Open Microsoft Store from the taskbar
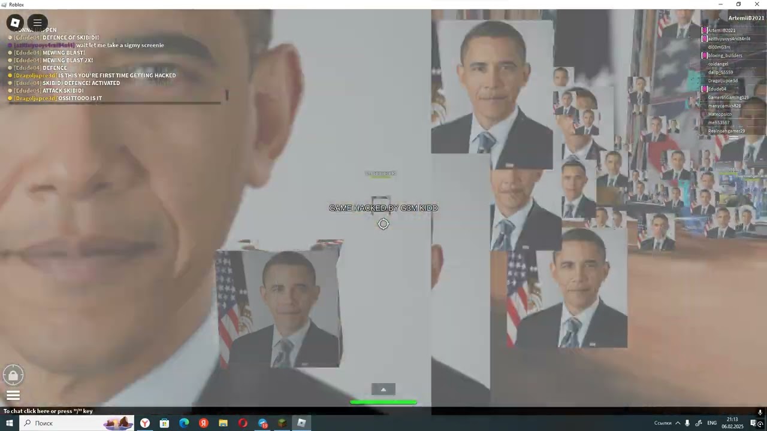Screen dimensions: 767x431 point(164,423)
